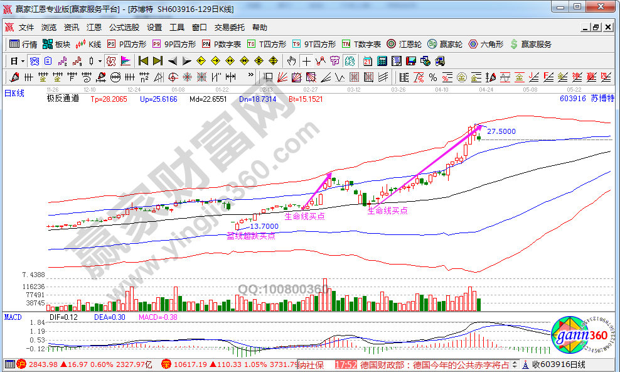Screen dimensions: 620x372
Task: Open the 设置 menu
Action: click(x=154, y=27)
